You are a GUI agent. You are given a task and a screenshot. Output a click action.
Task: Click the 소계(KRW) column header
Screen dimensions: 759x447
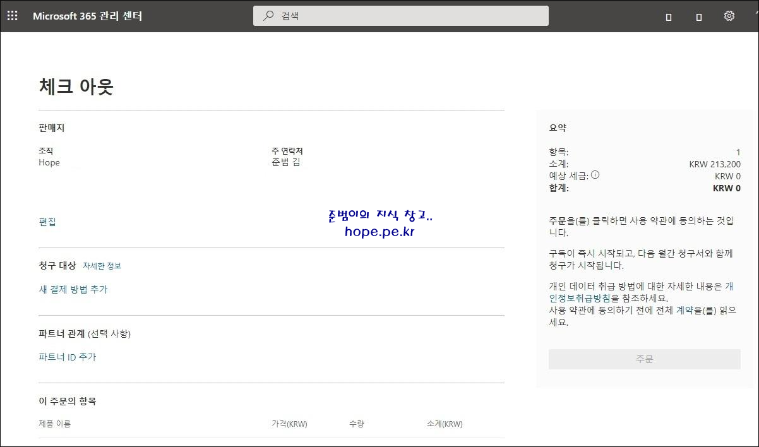coord(445,424)
